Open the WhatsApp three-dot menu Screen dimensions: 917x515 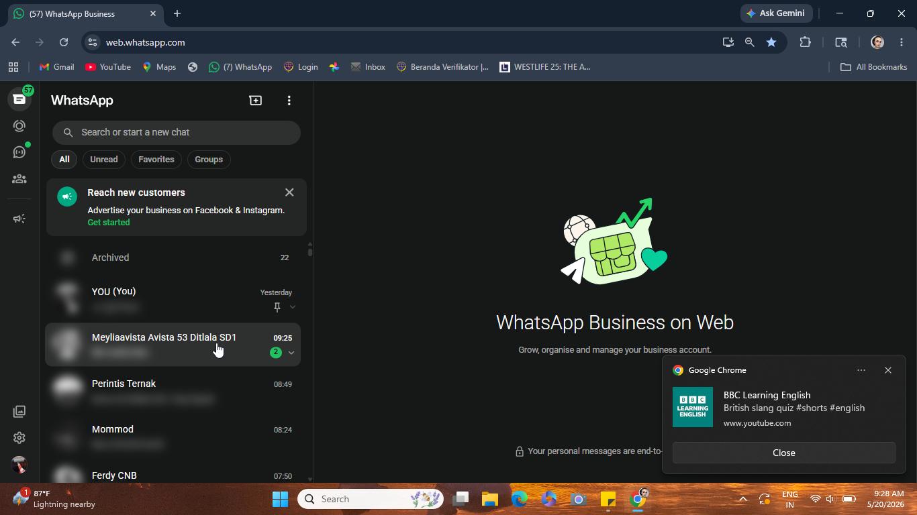pos(289,100)
